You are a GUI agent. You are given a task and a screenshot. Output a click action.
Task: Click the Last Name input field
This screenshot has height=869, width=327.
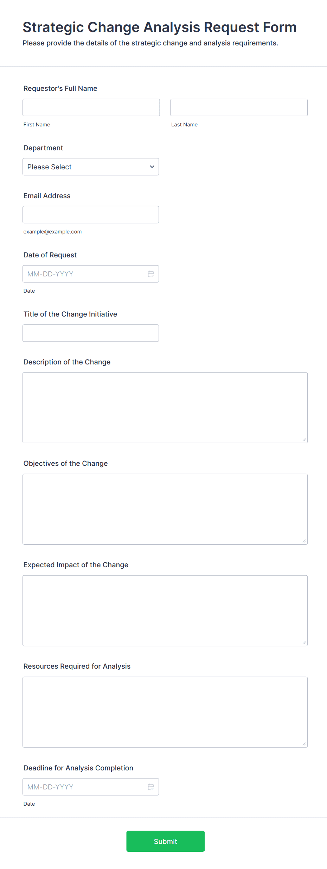click(x=239, y=107)
